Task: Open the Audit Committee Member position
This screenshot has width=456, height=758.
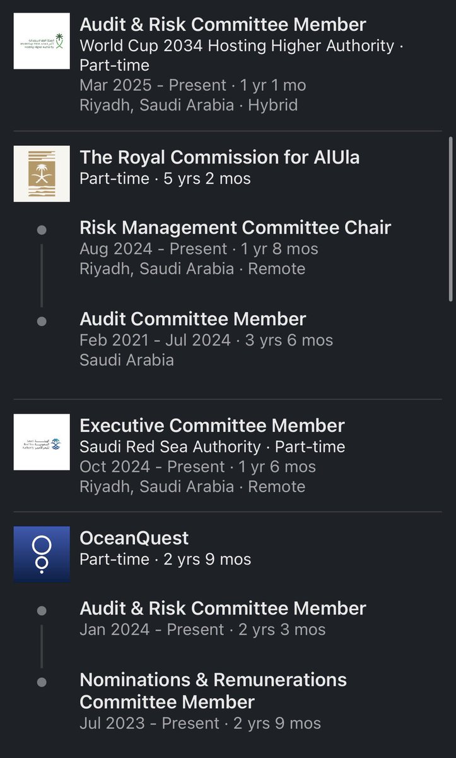Action: pos(192,318)
